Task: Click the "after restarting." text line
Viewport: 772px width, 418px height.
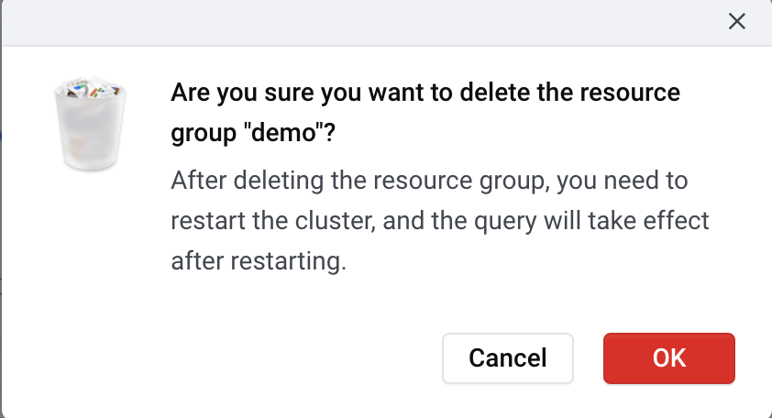Action: click(259, 261)
